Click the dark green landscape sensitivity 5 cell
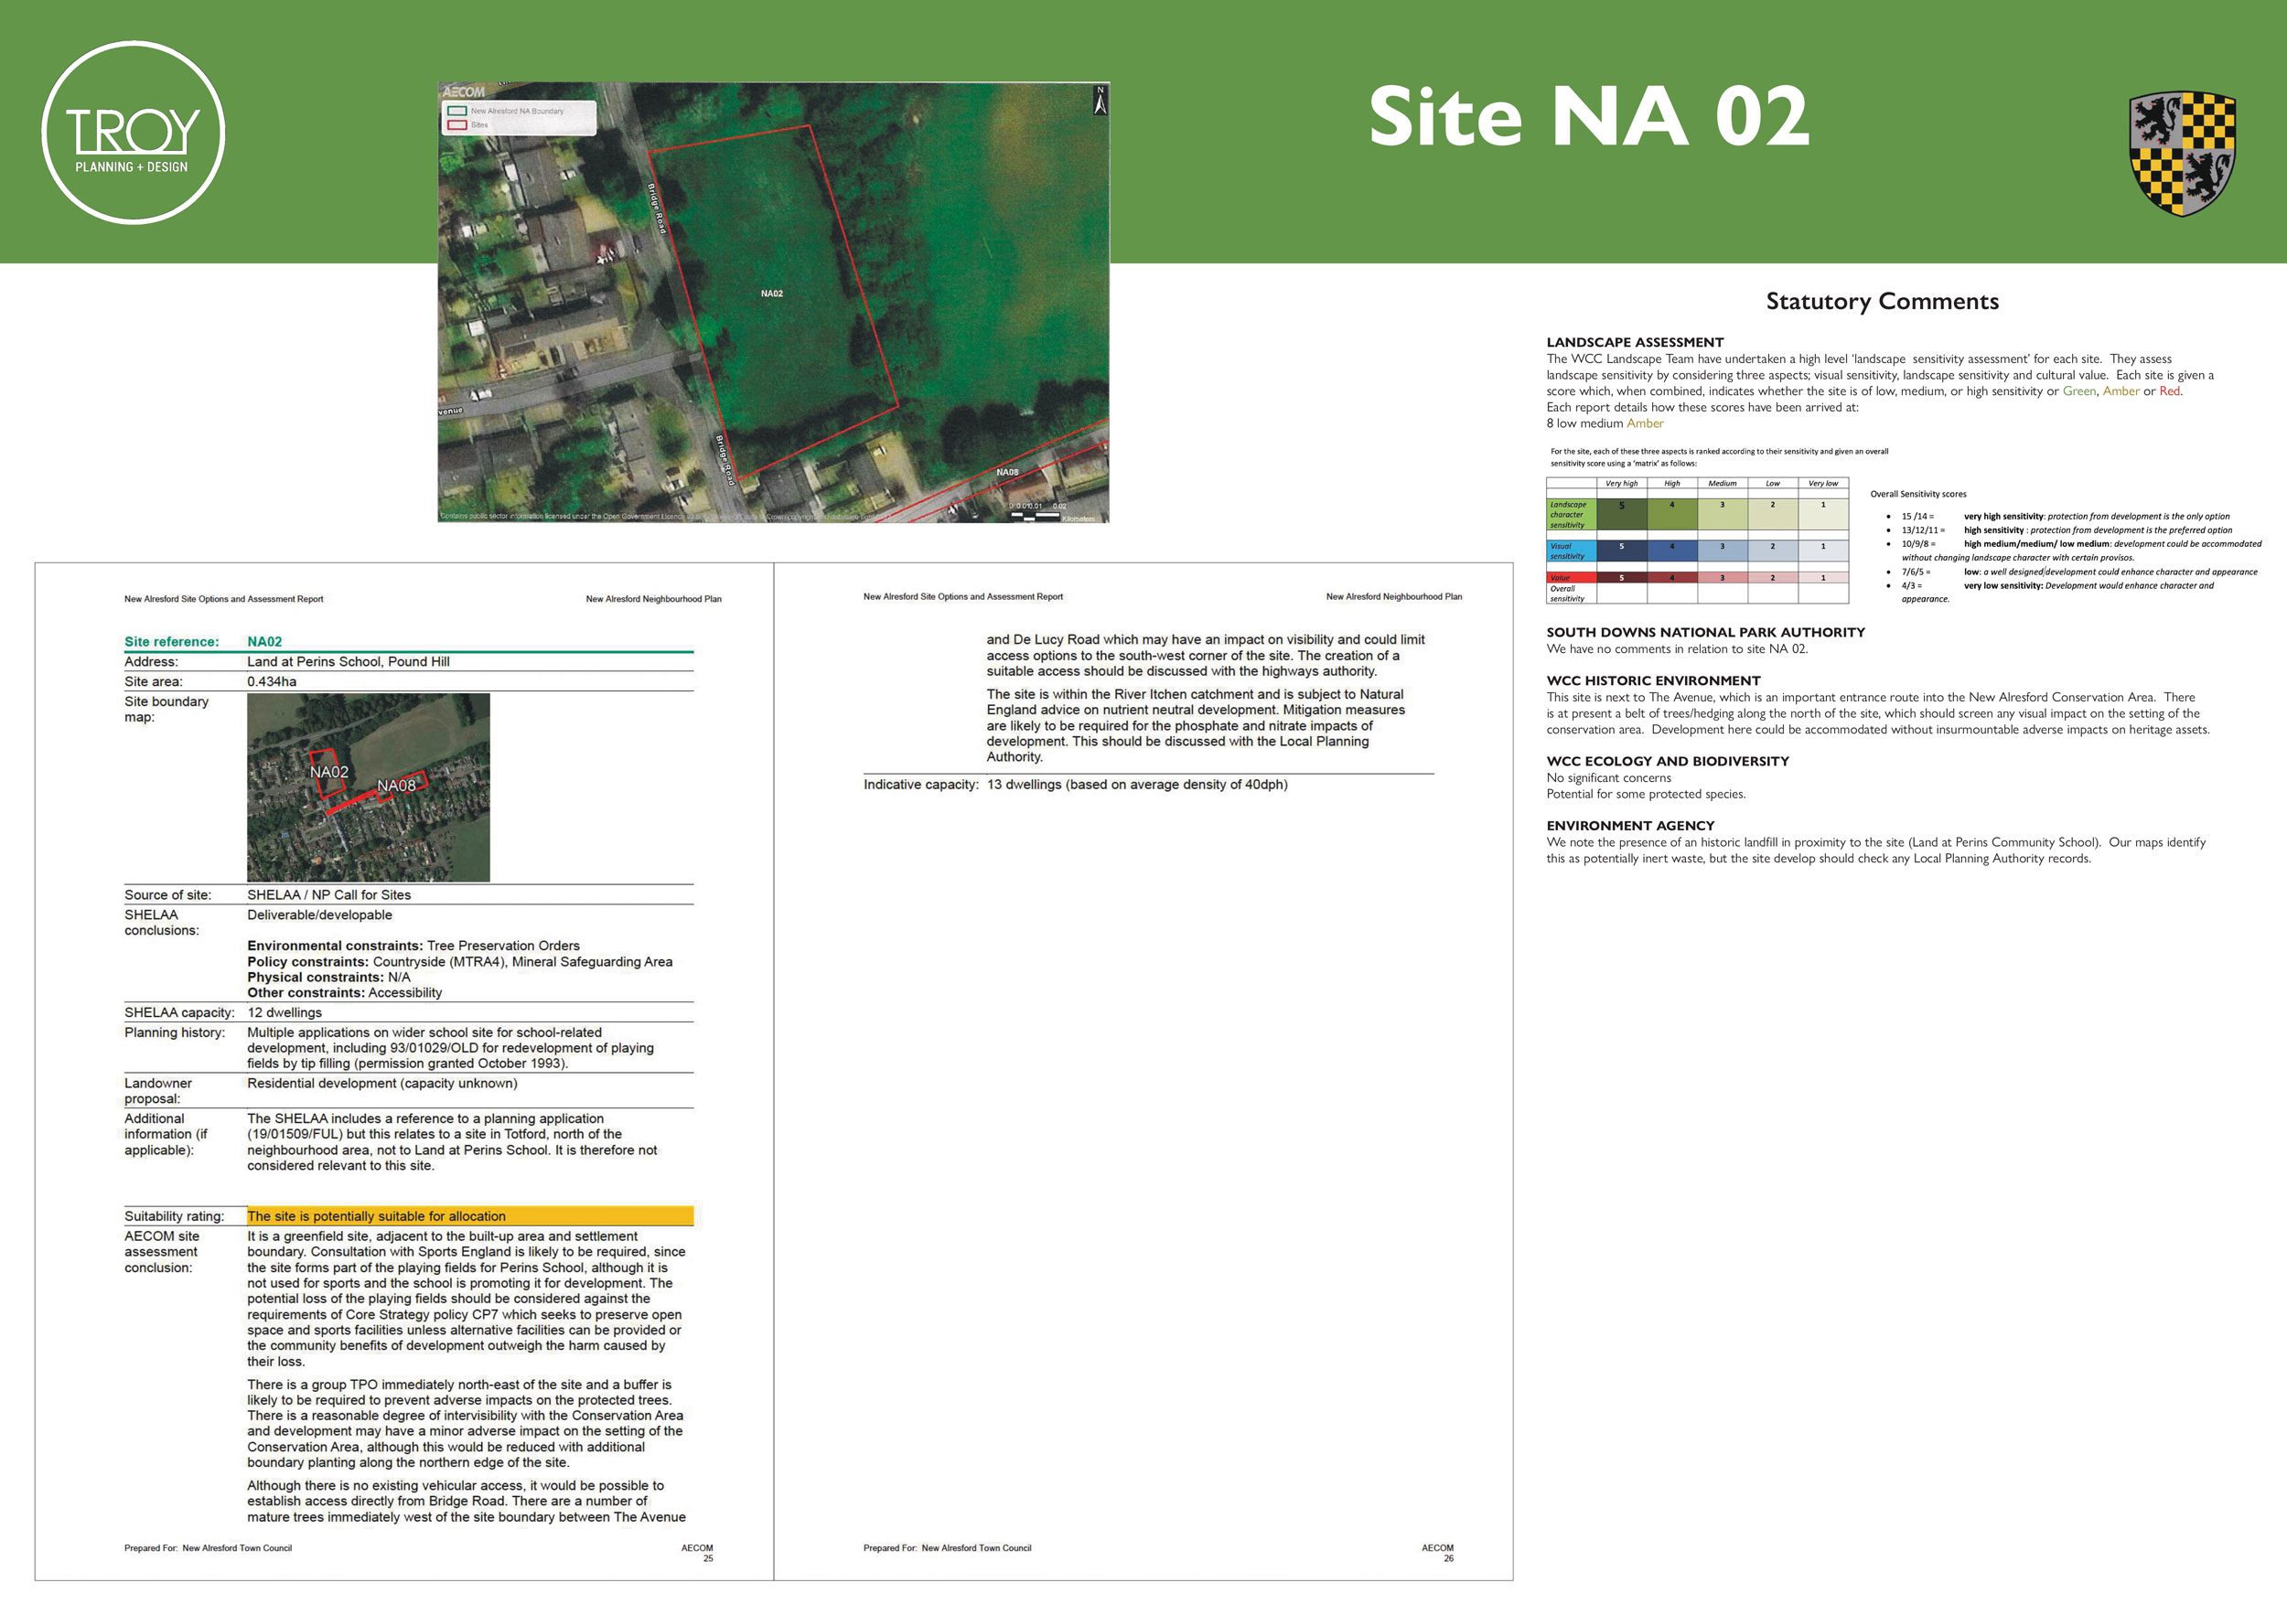The width and height of the screenshot is (2287, 1615). 1621,514
